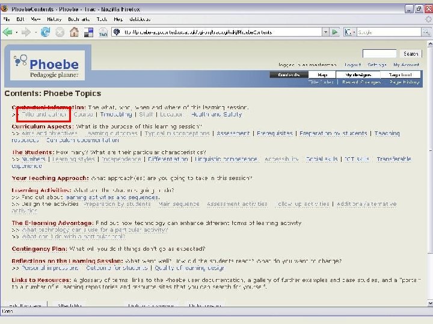Go back with the green Back arrow
This screenshot has height=324, width=433.
click(x=8, y=32)
